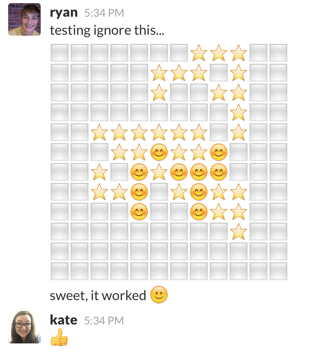The image size is (310, 352).
Task: Click the "sweet, it worked" message text
Action: 98,296
